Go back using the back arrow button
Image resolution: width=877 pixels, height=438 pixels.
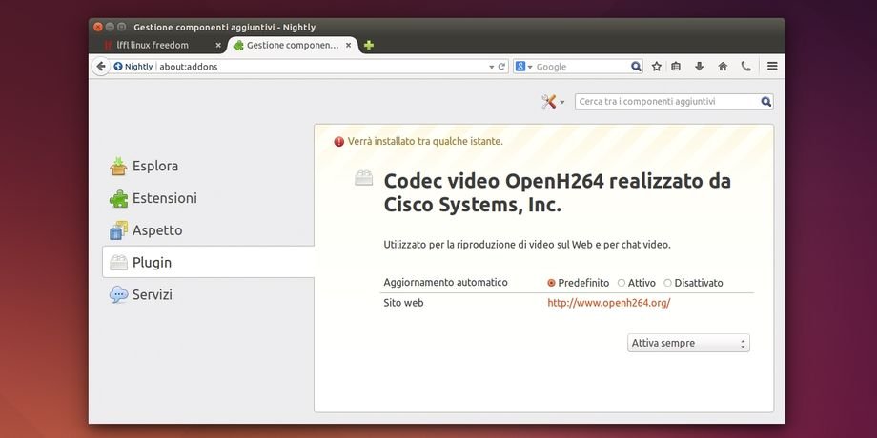pyautogui.click(x=101, y=67)
